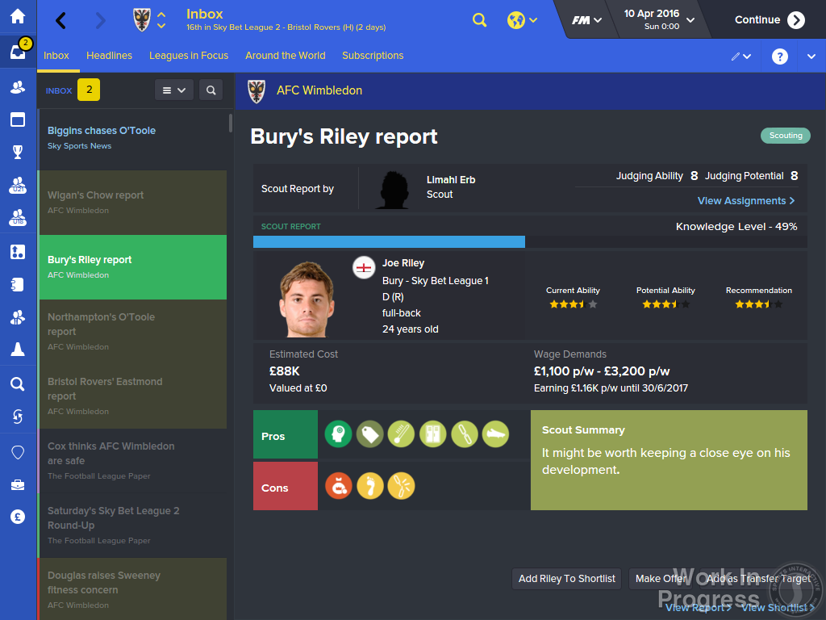The image size is (826, 620).
Task: Expand the inbox filter list dropdown
Action: click(174, 90)
